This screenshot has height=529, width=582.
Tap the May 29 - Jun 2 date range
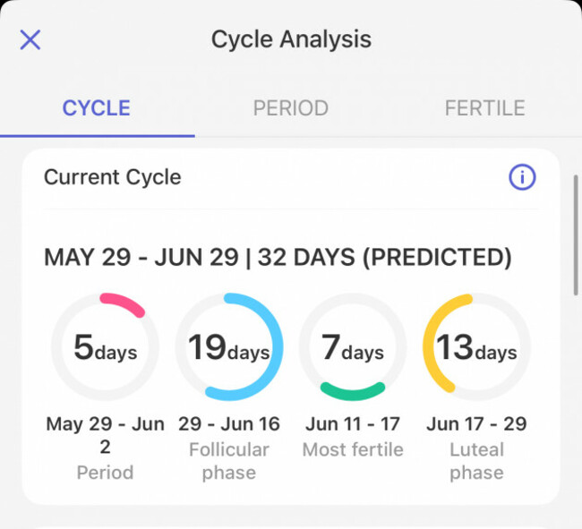point(105,435)
